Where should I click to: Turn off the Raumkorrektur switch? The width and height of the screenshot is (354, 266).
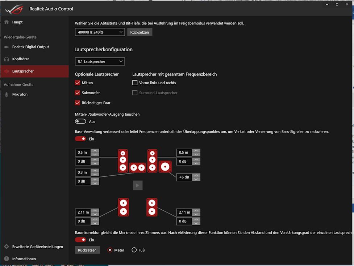tap(80, 240)
